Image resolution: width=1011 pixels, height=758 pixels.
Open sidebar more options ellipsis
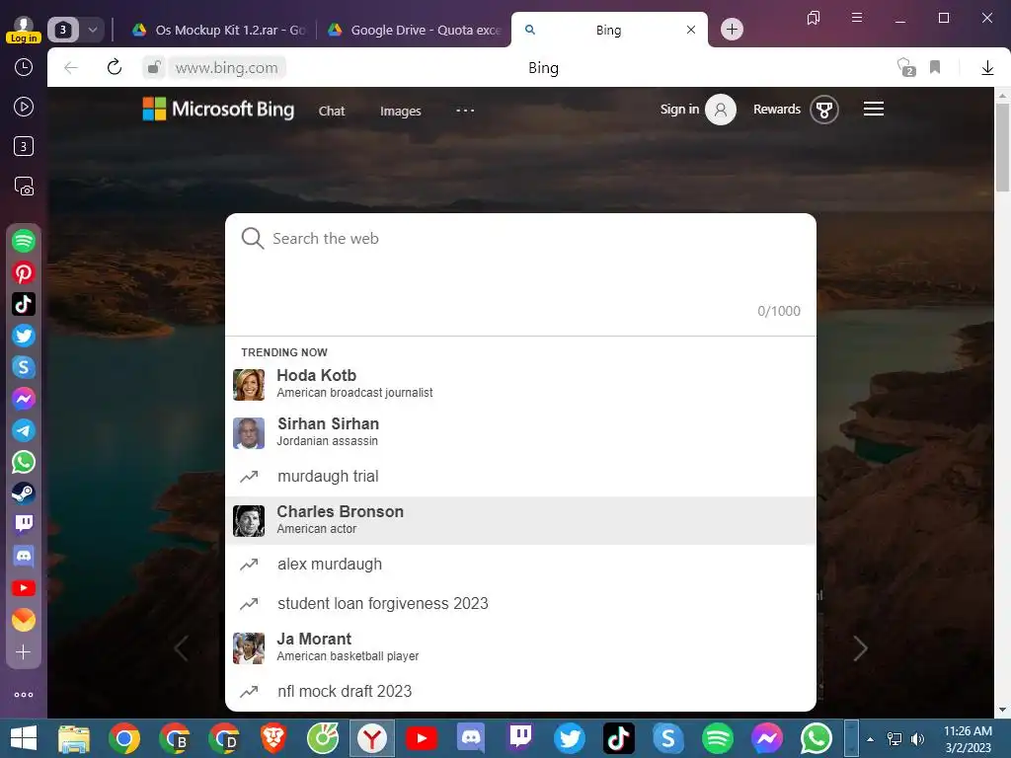click(24, 695)
